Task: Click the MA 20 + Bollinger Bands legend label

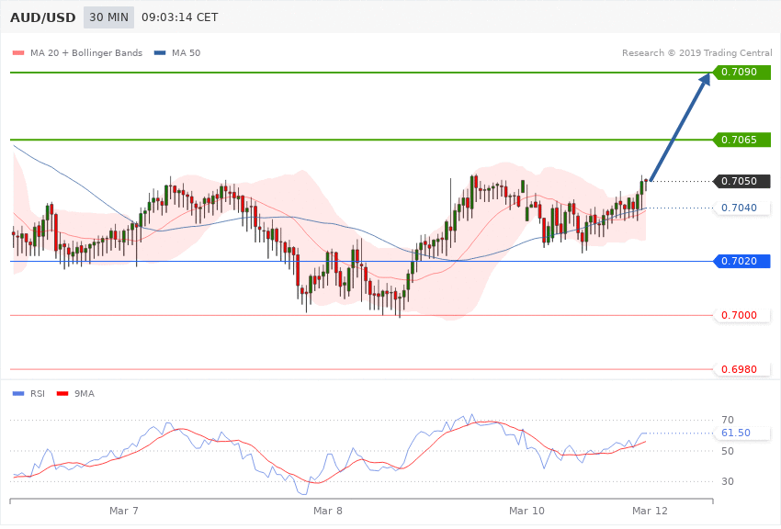Action: click(x=86, y=52)
